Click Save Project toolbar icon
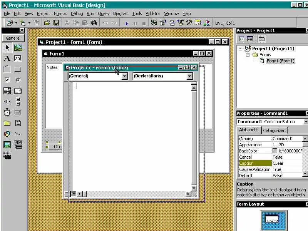Screen dimensions: 308x231 click(x=56, y=23)
